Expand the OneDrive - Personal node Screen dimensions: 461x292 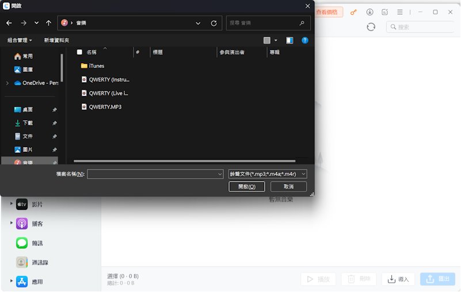pos(7,83)
